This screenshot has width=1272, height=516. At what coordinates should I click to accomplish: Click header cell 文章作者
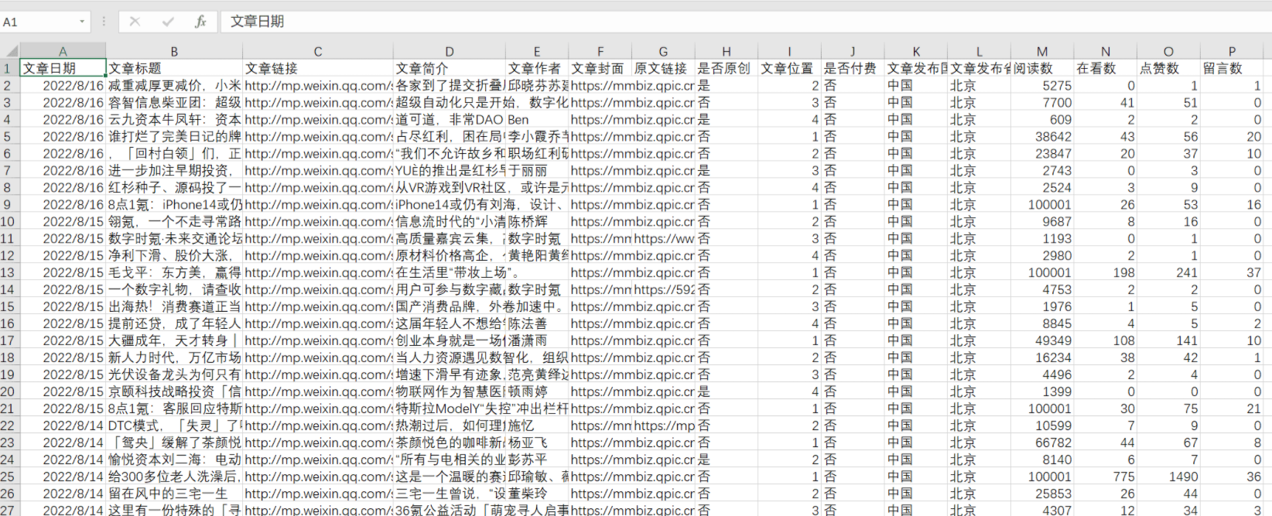click(537, 68)
